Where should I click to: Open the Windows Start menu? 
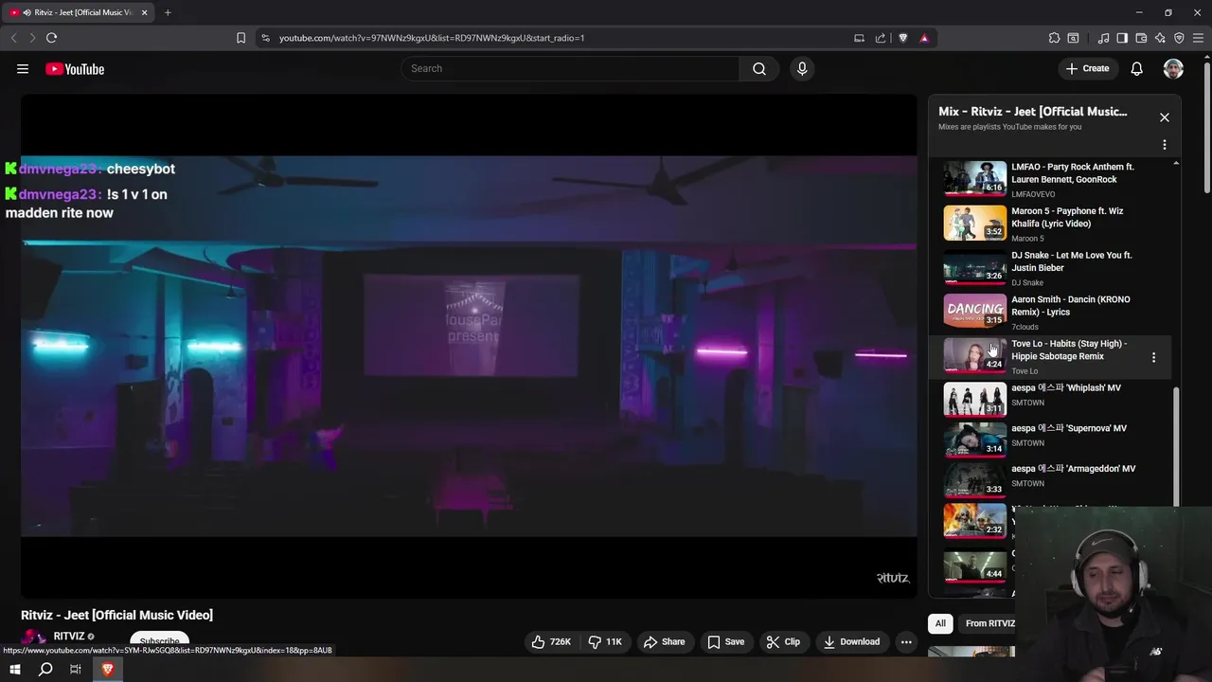click(x=15, y=669)
